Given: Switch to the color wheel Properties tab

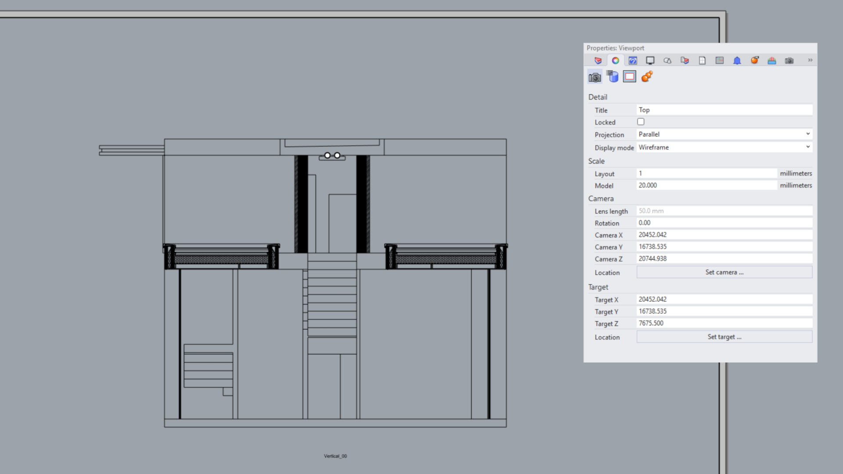Looking at the screenshot, I should coord(616,61).
